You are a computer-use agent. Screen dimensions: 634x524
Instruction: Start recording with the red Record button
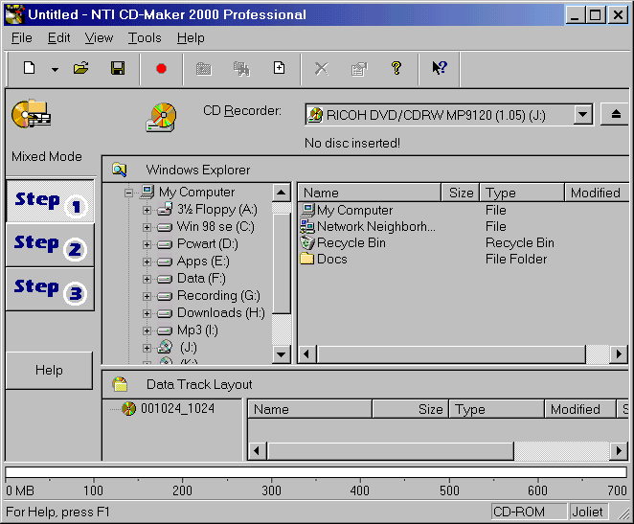pyautogui.click(x=161, y=69)
